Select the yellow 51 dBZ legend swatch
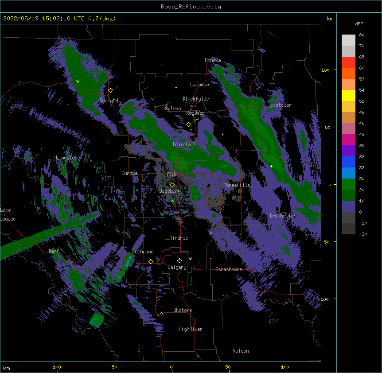The image size is (382, 373). point(348,95)
